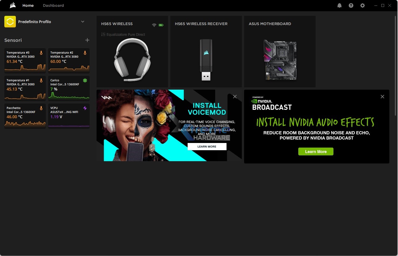The width and height of the screenshot is (398, 256).
Task: Expand the Predefinito Profilo dropdown chevron
Action: pos(83,22)
